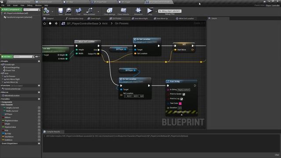
Task: Open Class Defaults from the toolbar
Action: 123,11
